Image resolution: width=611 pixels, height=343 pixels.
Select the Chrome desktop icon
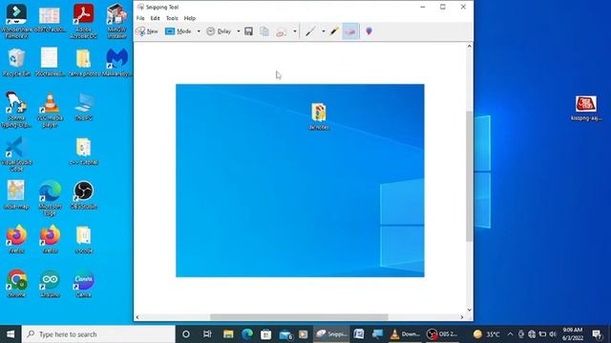pos(16,284)
